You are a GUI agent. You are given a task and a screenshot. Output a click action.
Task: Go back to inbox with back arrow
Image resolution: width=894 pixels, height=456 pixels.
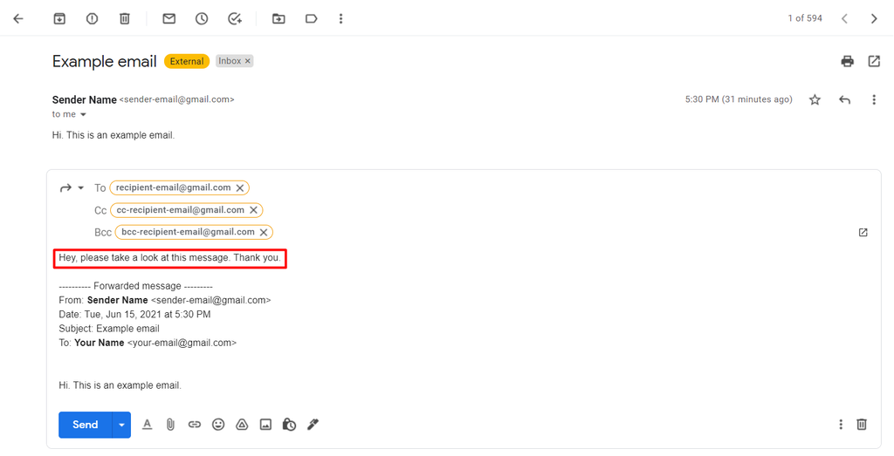[x=18, y=19]
